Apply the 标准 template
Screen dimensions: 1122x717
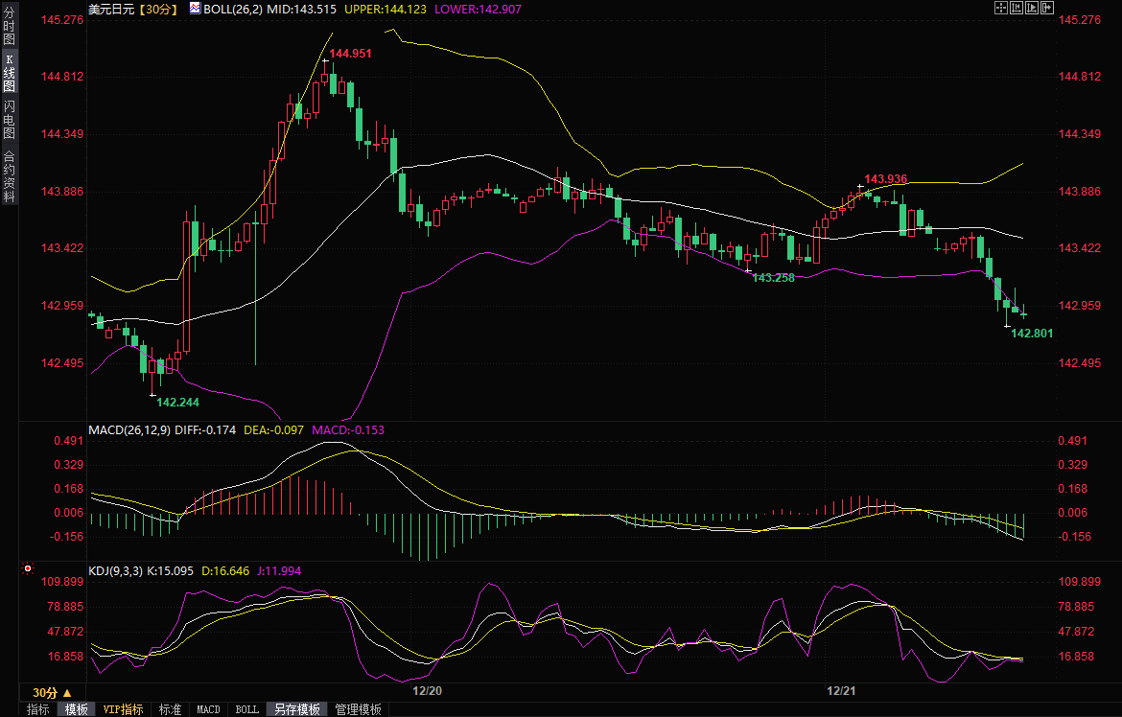(170, 709)
